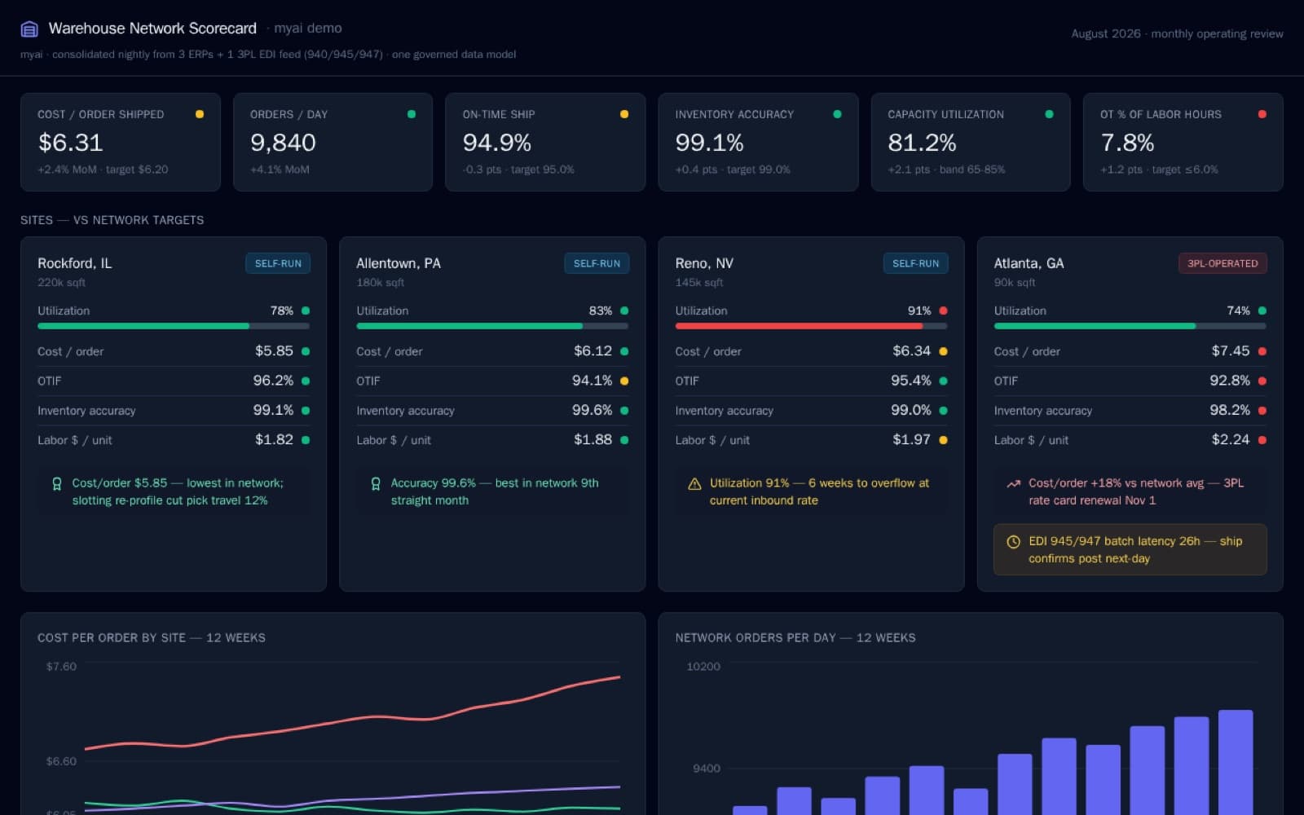Click the myai demo label
Image resolution: width=1304 pixels, height=815 pixels.
pos(308,28)
